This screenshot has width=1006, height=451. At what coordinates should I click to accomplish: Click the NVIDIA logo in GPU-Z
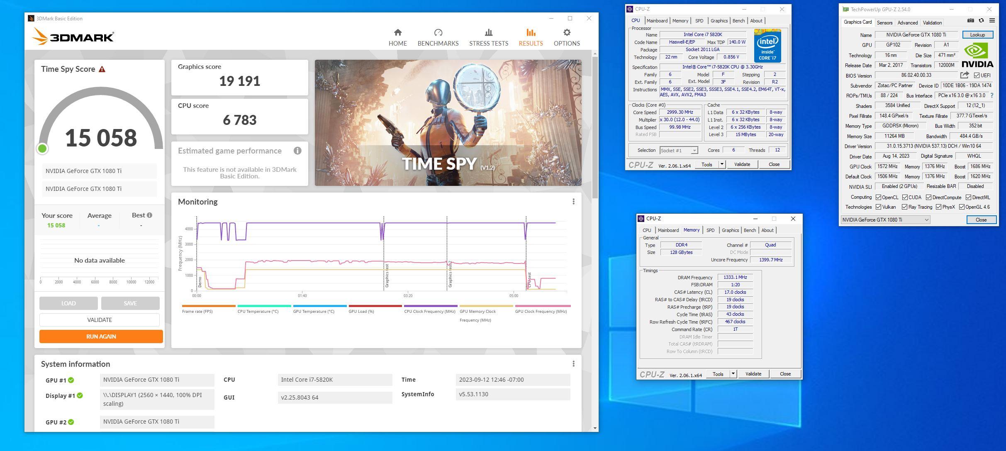pos(977,54)
